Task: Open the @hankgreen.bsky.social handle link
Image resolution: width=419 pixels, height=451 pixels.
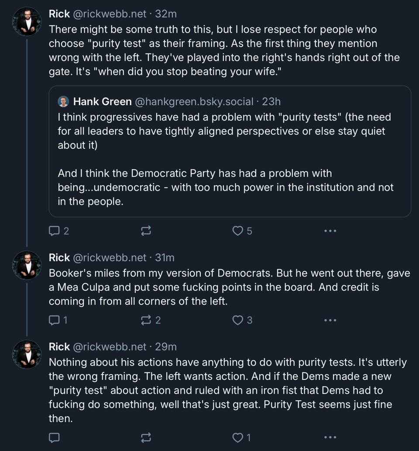Action: pyautogui.click(x=194, y=102)
